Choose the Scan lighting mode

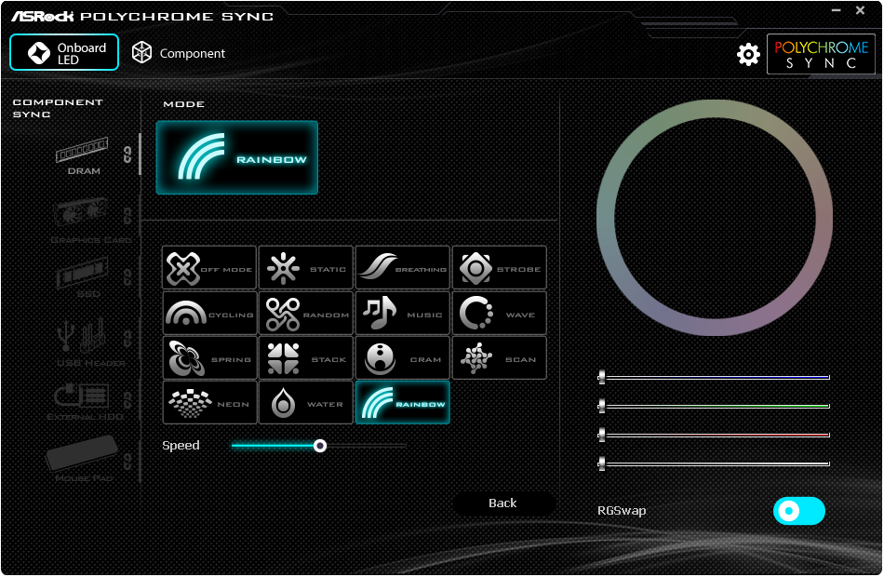click(x=500, y=358)
